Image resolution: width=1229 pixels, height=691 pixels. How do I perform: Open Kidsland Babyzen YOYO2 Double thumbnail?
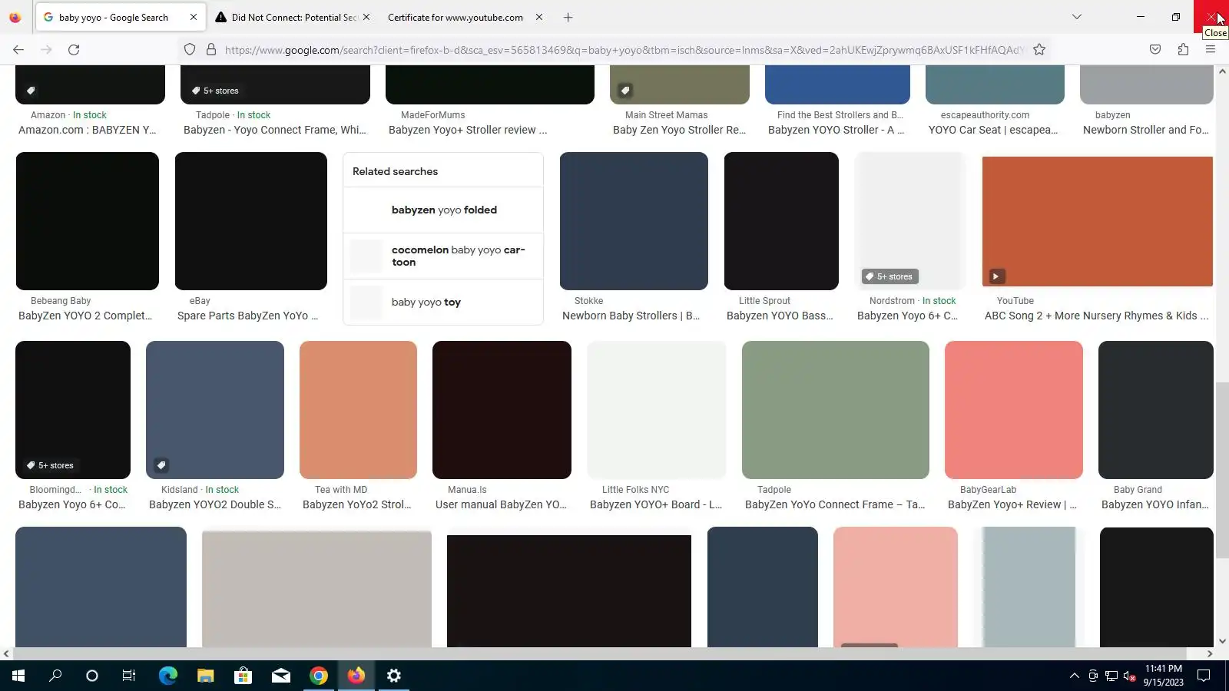(215, 410)
